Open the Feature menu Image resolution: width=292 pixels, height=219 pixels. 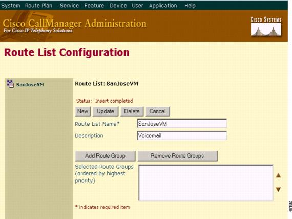coord(94,6)
